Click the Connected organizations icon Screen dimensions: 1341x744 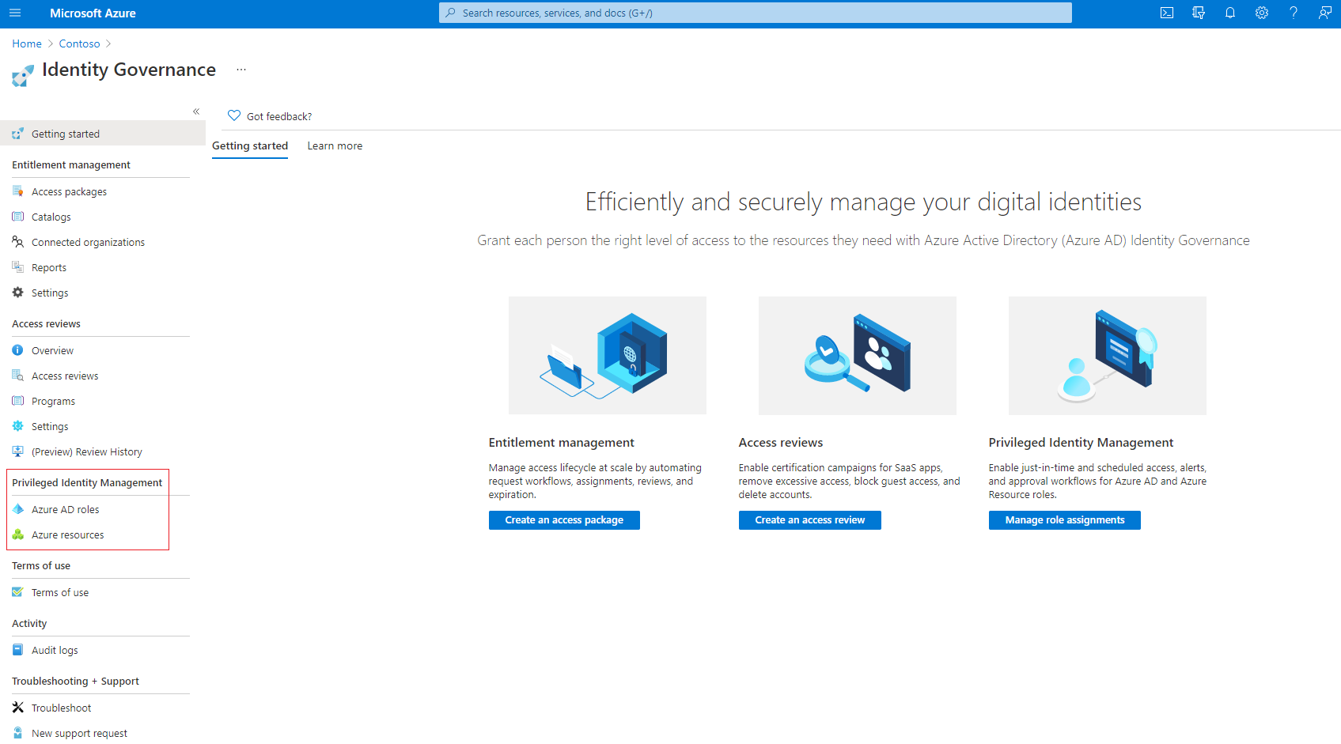click(18, 242)
